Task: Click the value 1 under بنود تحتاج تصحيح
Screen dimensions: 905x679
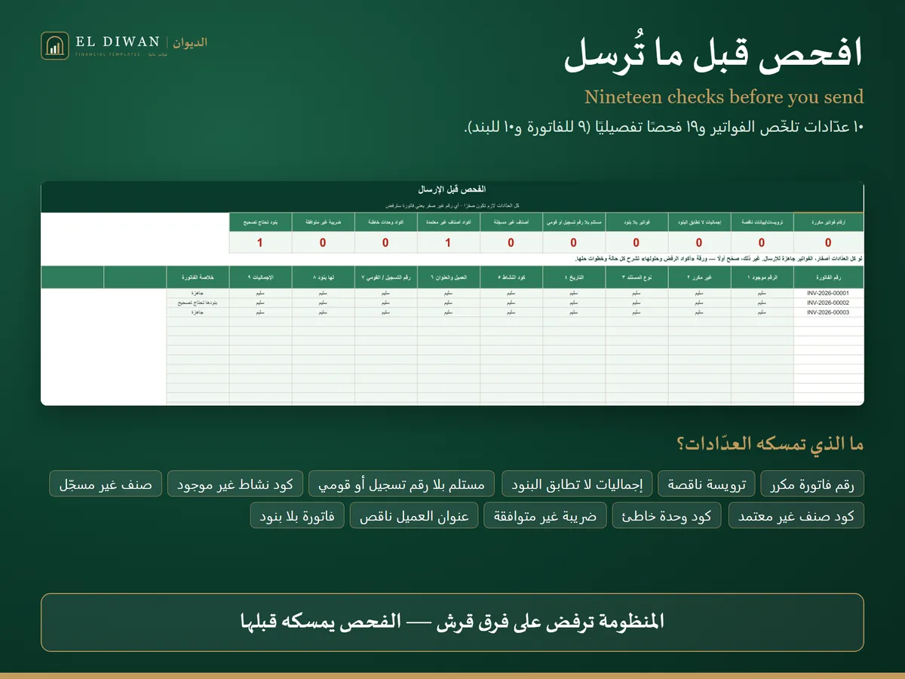Action: [260, 243]
